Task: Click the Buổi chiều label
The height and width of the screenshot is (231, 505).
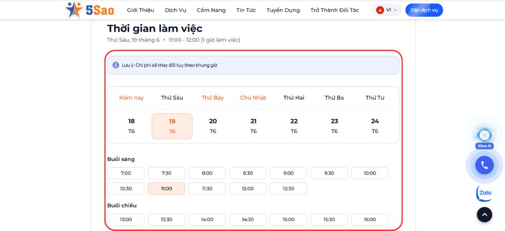Action: [122, 205]
